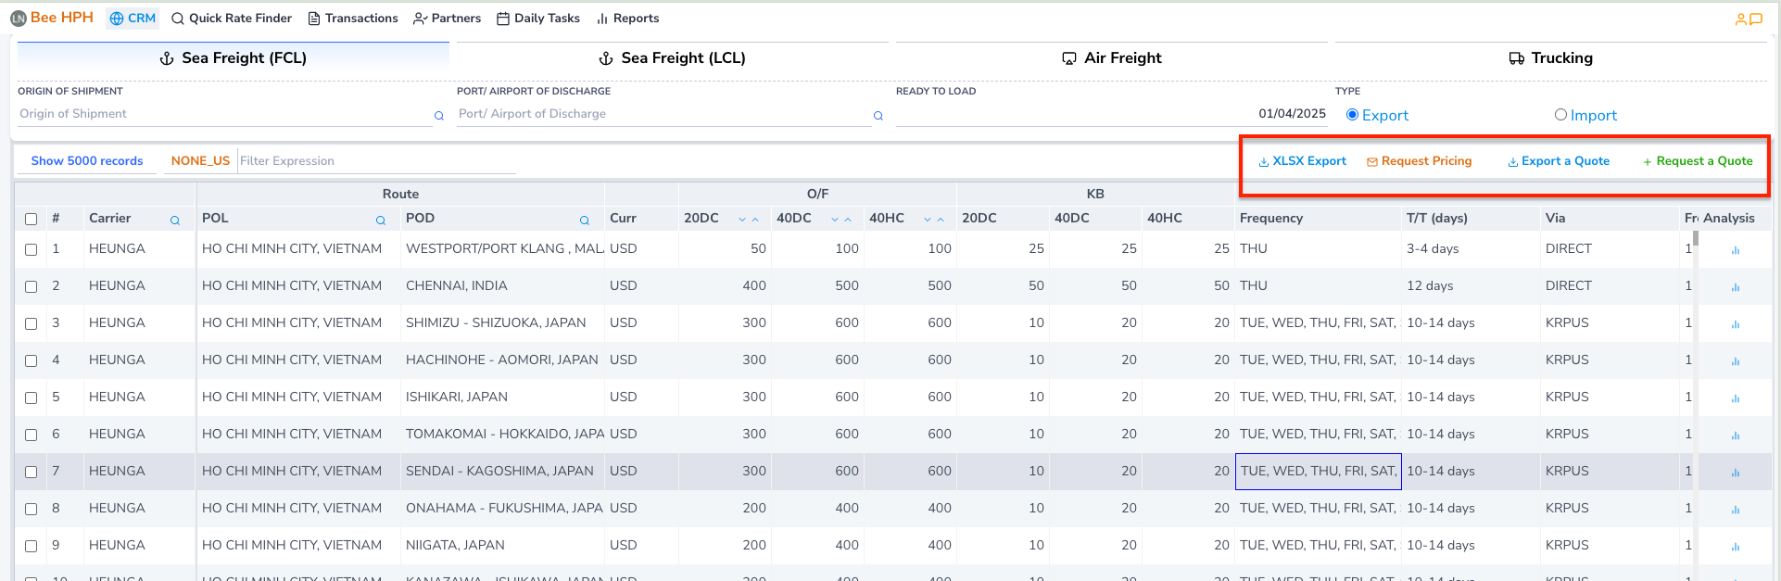The width and height of the screenshot is (1781, 581).
Task: Click search icon in Port of Discharge field
Action: (x=878, y=116)
